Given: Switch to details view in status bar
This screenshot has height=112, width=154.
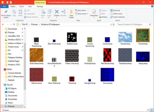Looking at the screenshot, I should coord(148,110).
